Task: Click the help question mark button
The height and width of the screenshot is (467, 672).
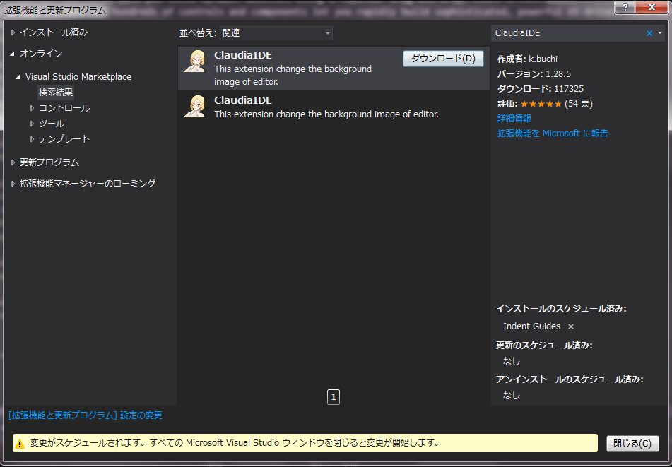Action: (623, 7)
